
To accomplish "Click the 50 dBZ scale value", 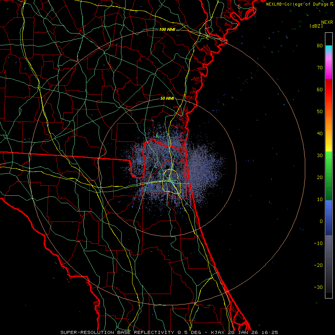I will pyautogui.click(x=320, y=112).
